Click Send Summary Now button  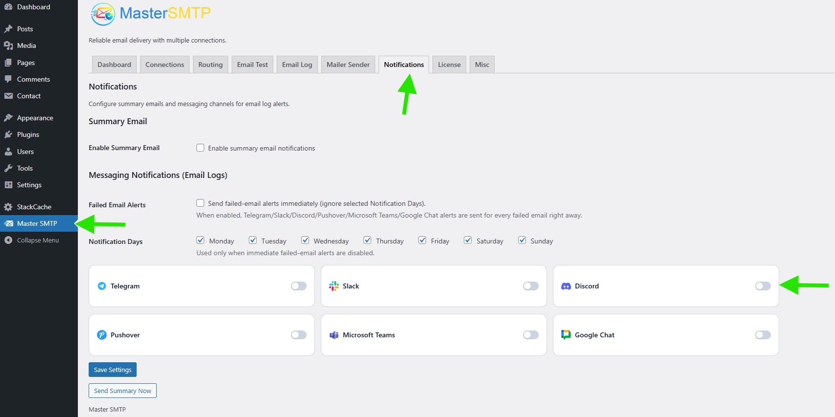(x=122, y=391)
